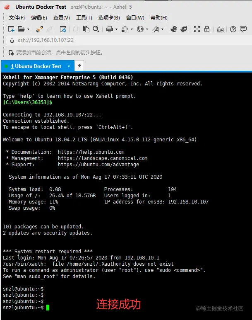This screenshot has width=252, height=320.
Task: Open the 帮助(H) menu
Action: point(159,18)
